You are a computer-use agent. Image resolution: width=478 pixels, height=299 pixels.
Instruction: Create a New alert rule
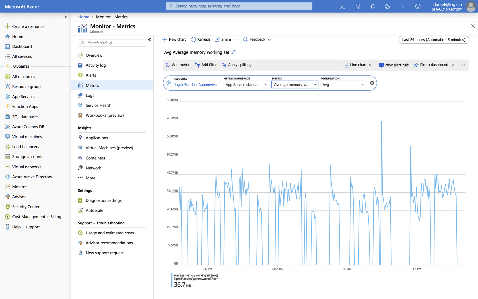[393, 65]
